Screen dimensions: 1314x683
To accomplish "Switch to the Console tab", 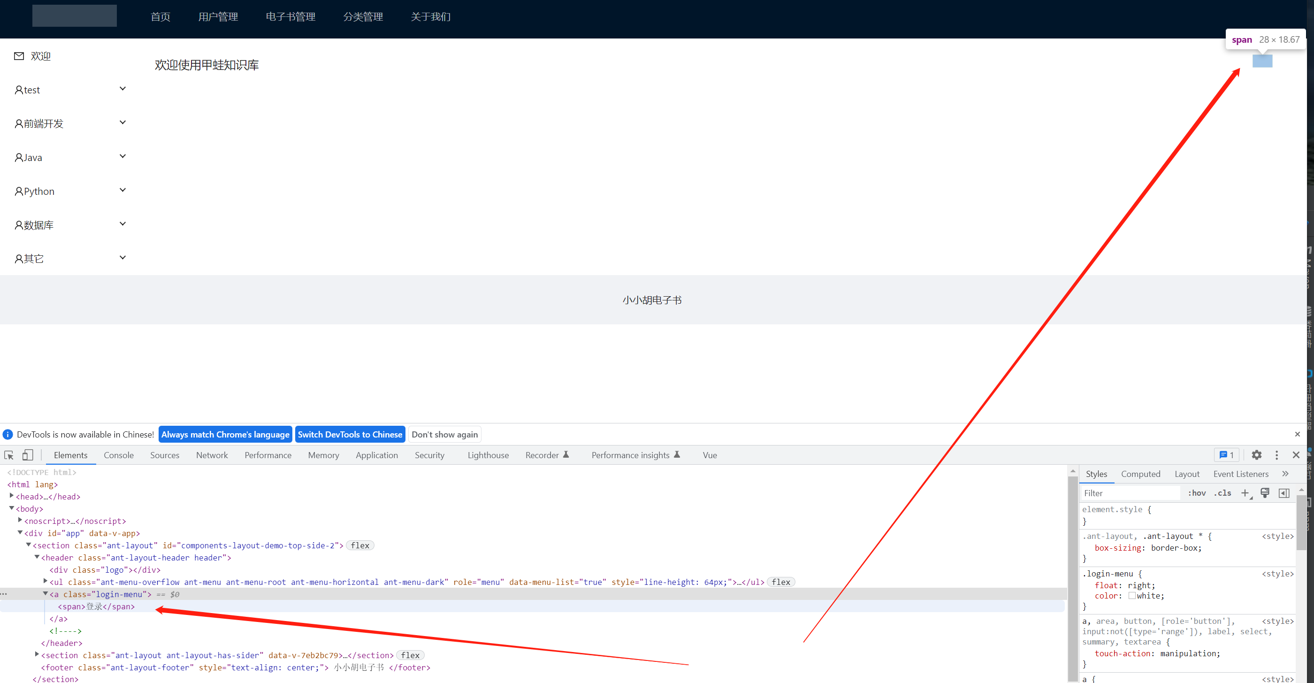I will [118, 454].
